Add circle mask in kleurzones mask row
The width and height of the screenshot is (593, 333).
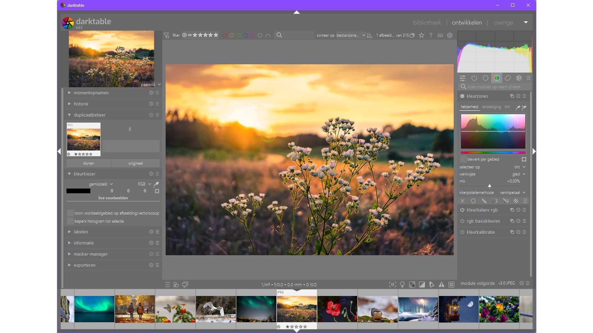(473, 201)
